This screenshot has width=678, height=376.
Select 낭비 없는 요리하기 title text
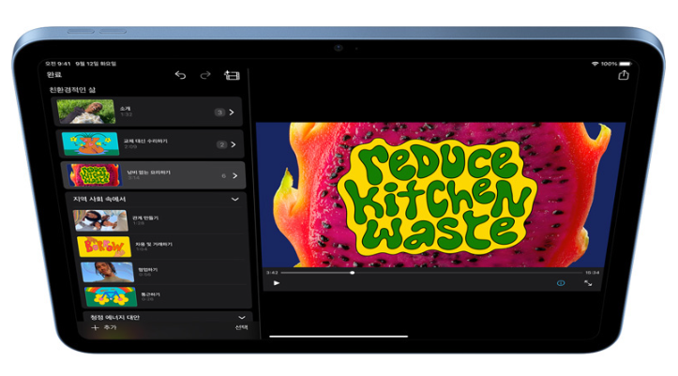(x=149, y=172)
